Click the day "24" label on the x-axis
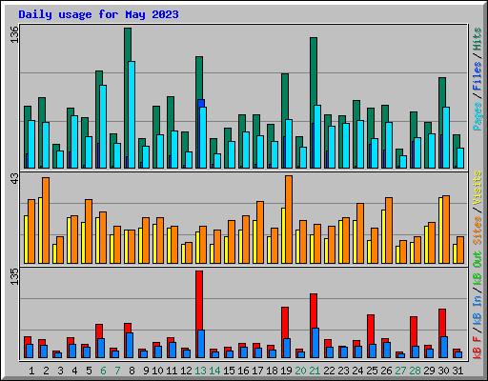 [357, 371]
